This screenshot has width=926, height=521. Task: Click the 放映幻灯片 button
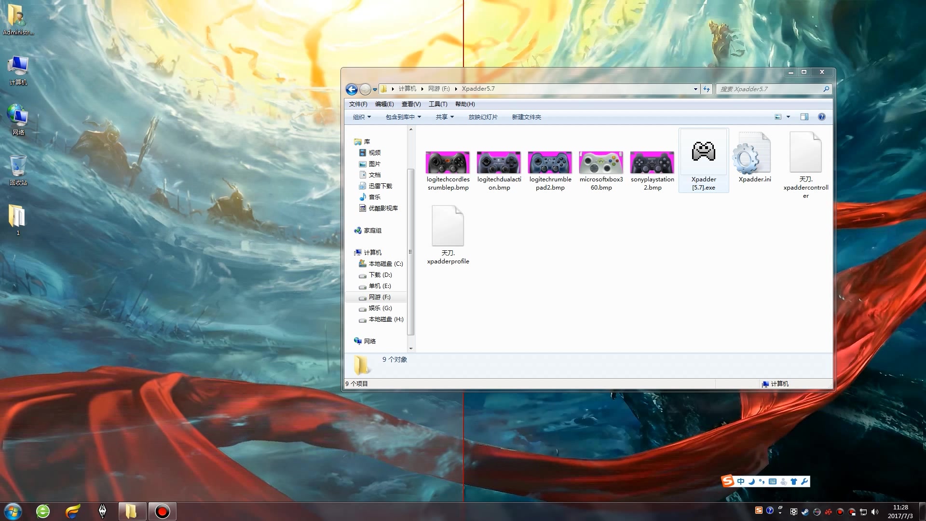(483, 117)
